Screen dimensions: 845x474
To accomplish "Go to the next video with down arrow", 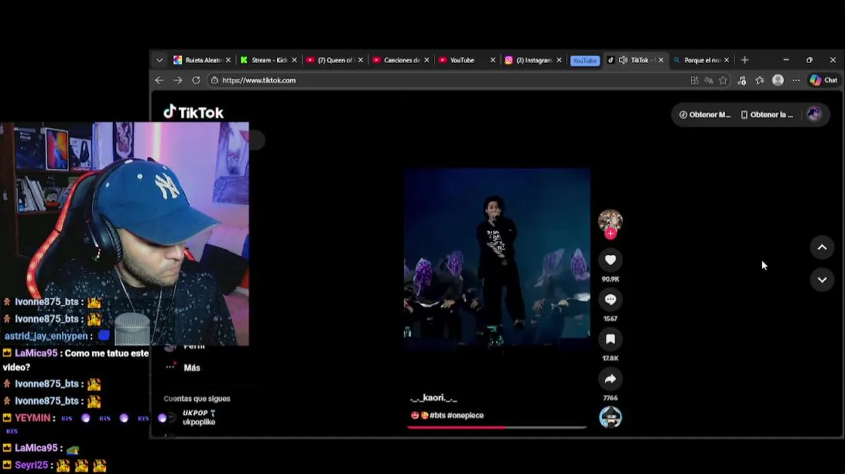I will click(x=822, y=280).
